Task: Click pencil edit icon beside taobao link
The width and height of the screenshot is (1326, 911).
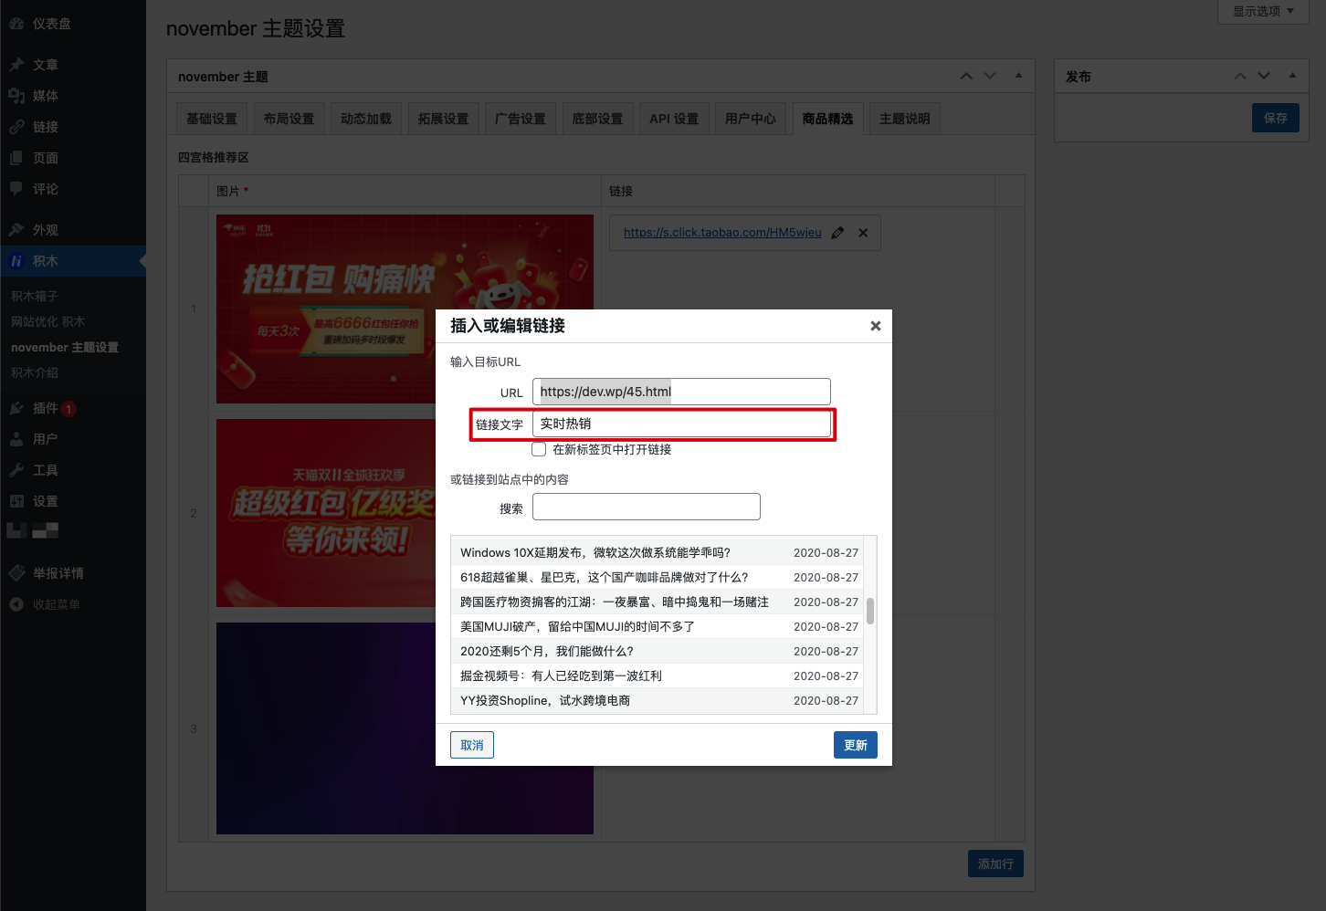Action: pyautogui.click(x=837, y=233)
